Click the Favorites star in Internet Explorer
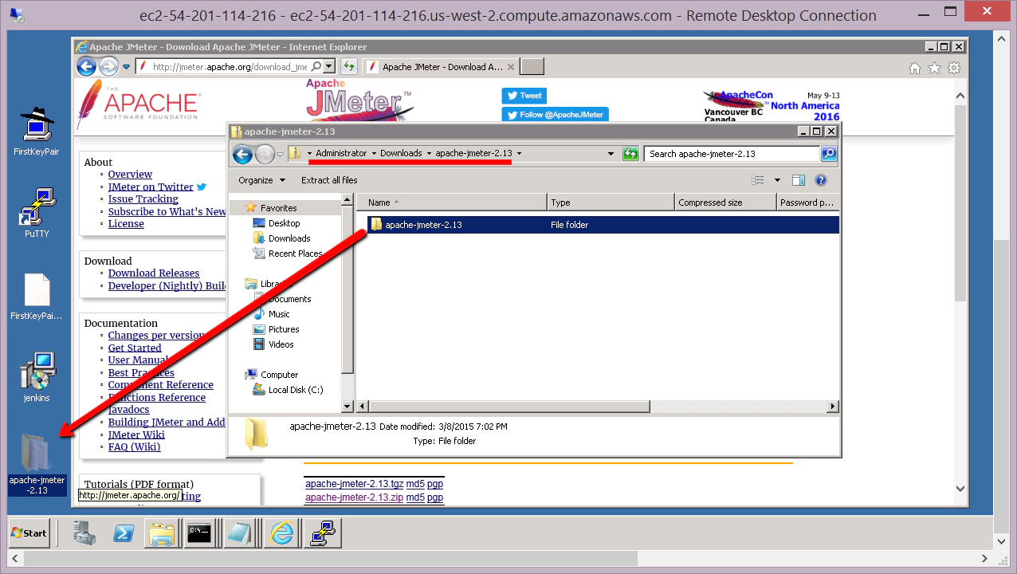The width and height of the screenshot is (1017, 574). 934,68
